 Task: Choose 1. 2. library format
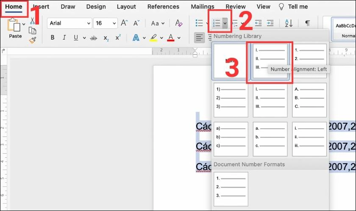point(309,61)
